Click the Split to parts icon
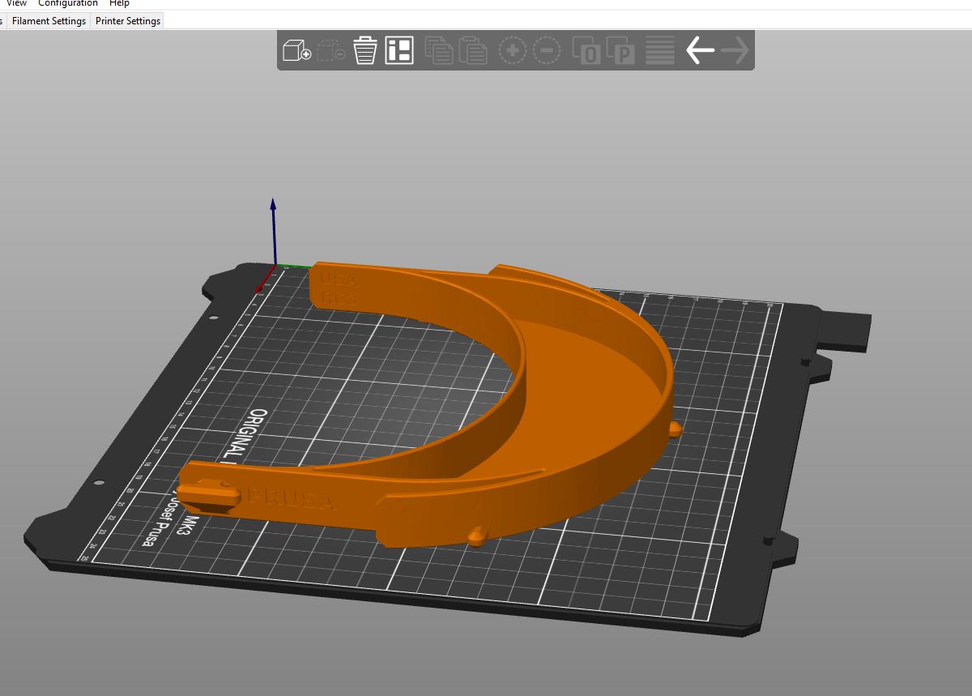This screenshot has height=696, width=972. pos(621,50)
